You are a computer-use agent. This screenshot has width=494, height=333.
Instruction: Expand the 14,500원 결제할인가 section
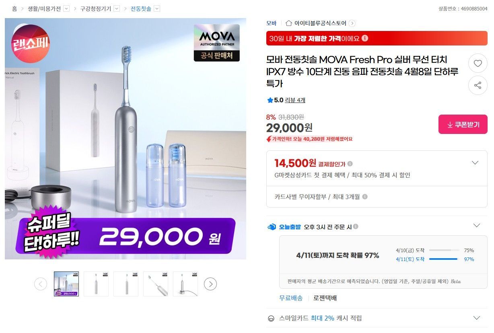point(475,163)
